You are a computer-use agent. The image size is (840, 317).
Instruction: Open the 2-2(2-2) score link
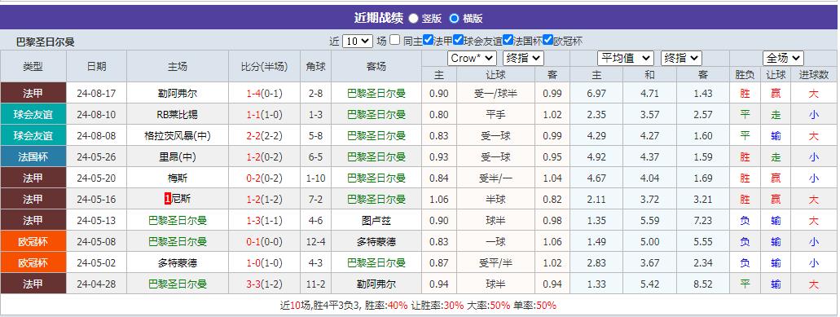point(264,136)
